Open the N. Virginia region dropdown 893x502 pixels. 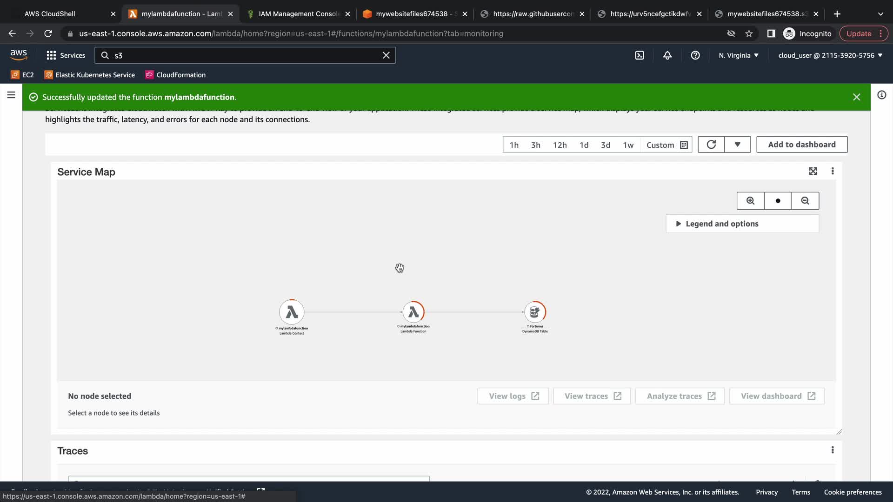point(739,55)
